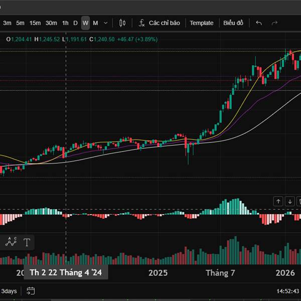Open the go-to-date calendar icon

pyautogui.click(x=31, y=291)
